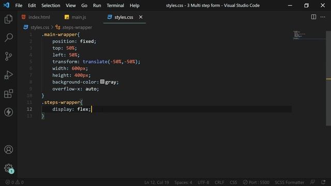This screenshot has height=186, width=331.
Task: Restore down the VS Code window
Action: tap(306, 6)
